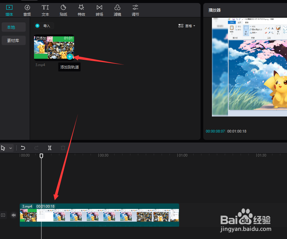Open the 宫格 grid view dropdown

[187, 26]
